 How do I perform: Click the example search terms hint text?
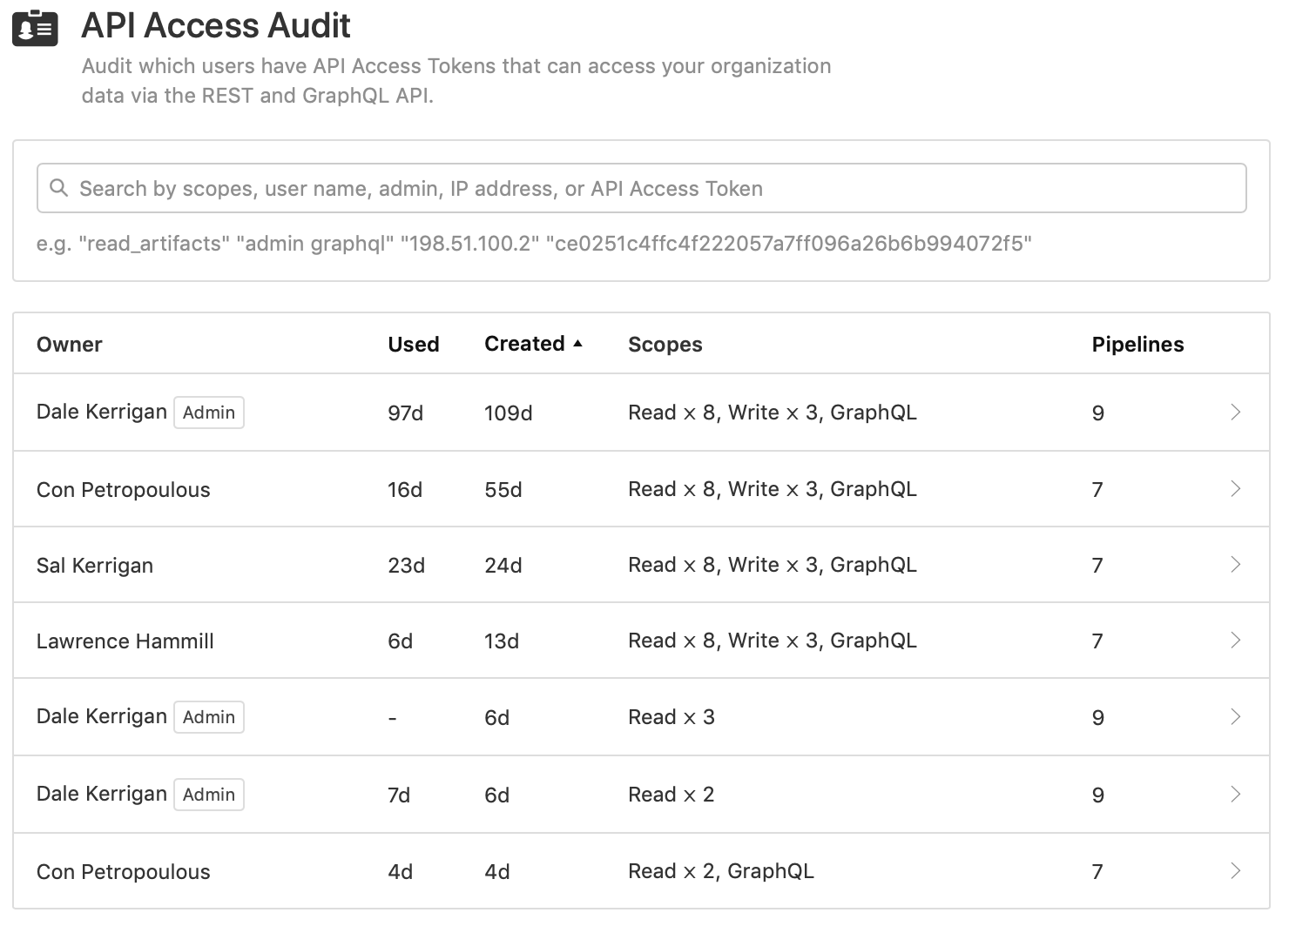click(x=534, y=244)
